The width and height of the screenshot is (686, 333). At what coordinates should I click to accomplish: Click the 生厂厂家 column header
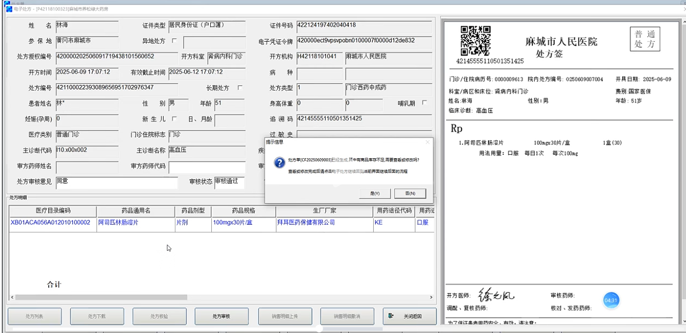pos(324,211)
